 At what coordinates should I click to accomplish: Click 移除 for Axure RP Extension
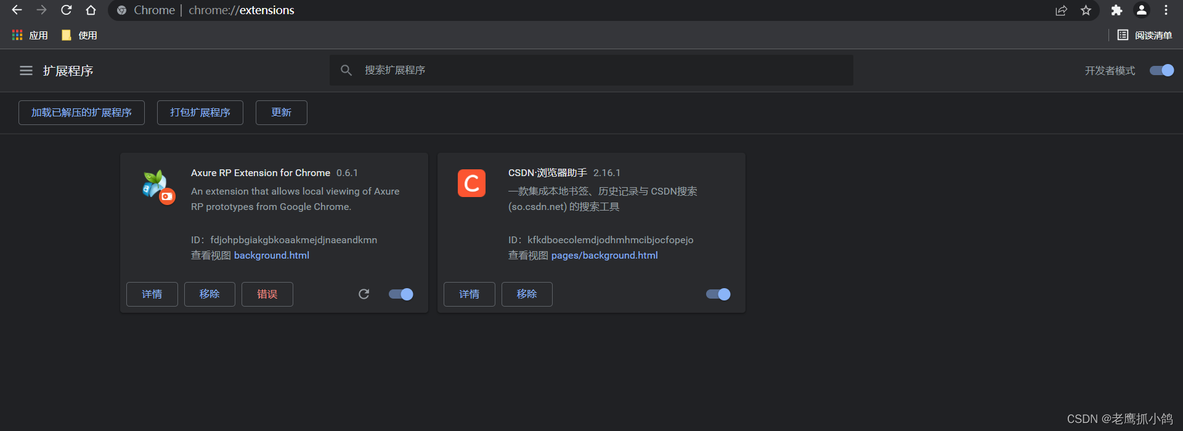tap(209, 294)
